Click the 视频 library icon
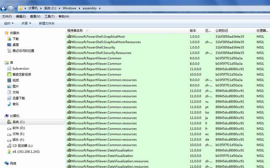 click(9, 80)
